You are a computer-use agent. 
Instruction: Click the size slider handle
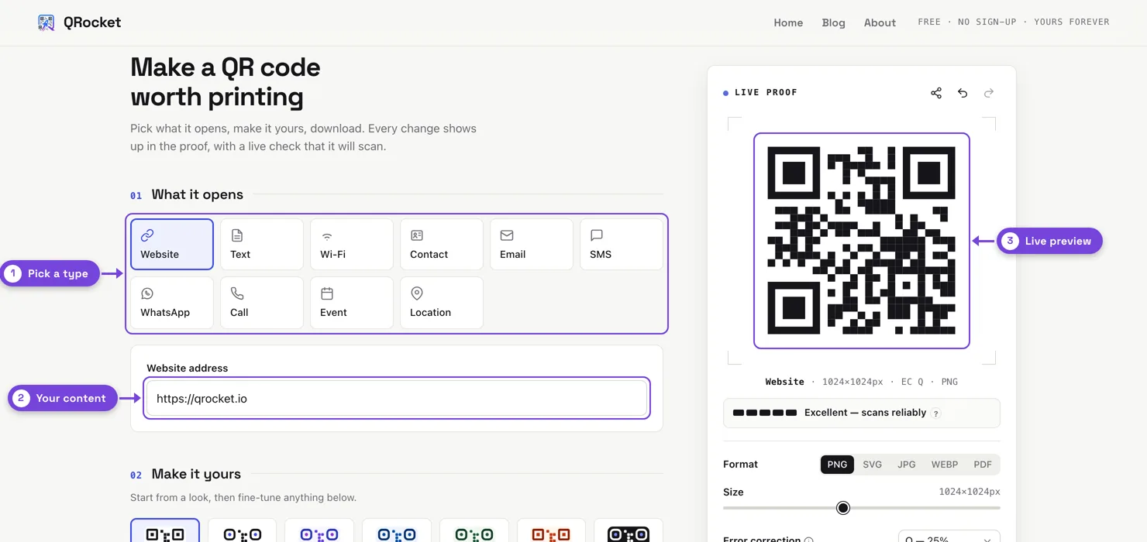coord(843,508)
